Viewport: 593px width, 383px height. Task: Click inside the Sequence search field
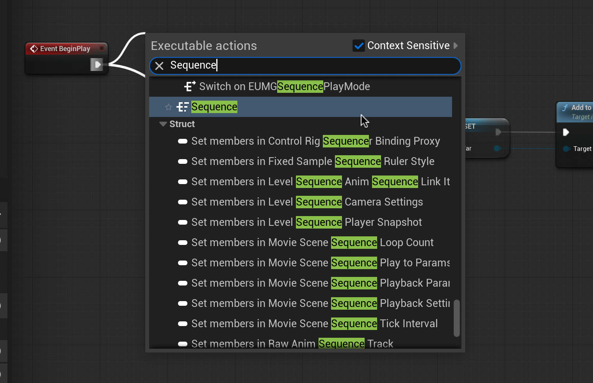pos(312,66)
